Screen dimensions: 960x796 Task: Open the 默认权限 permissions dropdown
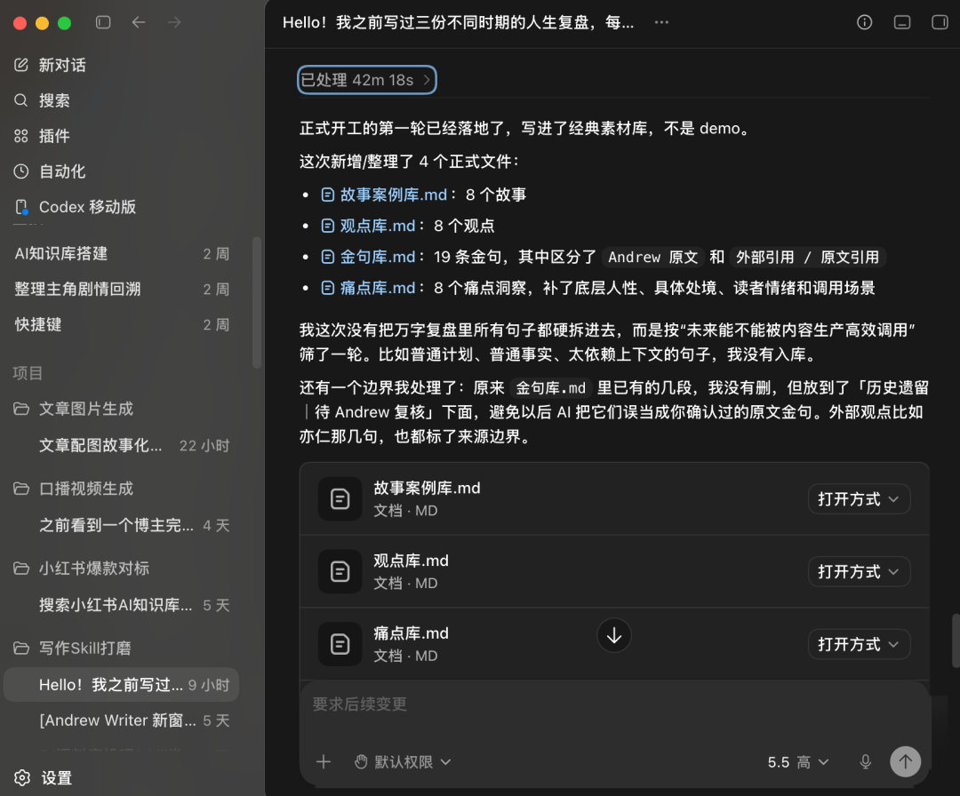coord(403,761)
